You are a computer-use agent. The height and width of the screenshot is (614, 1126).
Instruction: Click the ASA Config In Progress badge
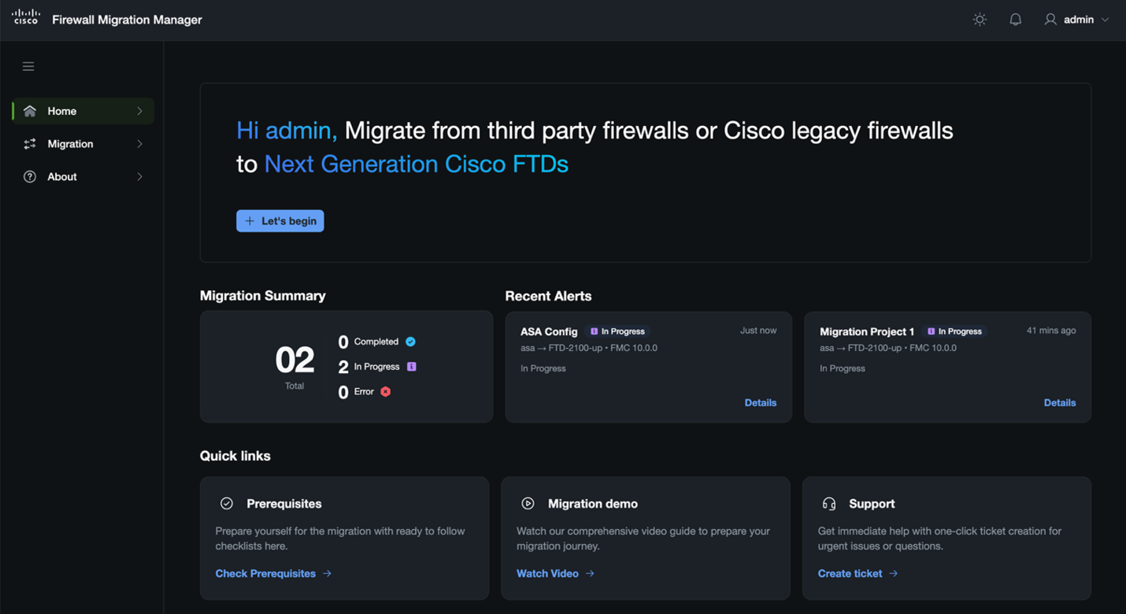(618, 331)
